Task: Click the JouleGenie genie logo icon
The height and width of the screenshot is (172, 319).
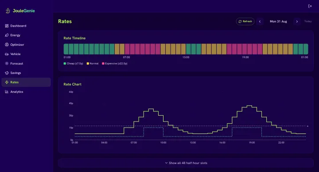Action: [8, 11]
